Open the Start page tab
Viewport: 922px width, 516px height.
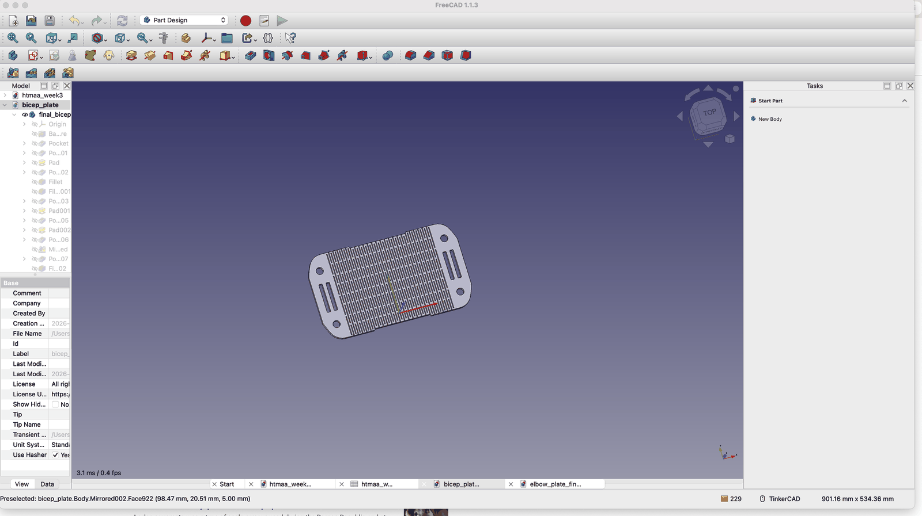pos(227,484)
